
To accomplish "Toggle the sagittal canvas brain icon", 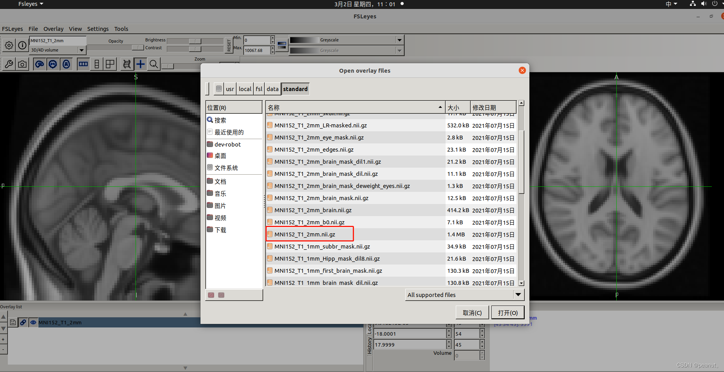I will (x=40, y=64).
